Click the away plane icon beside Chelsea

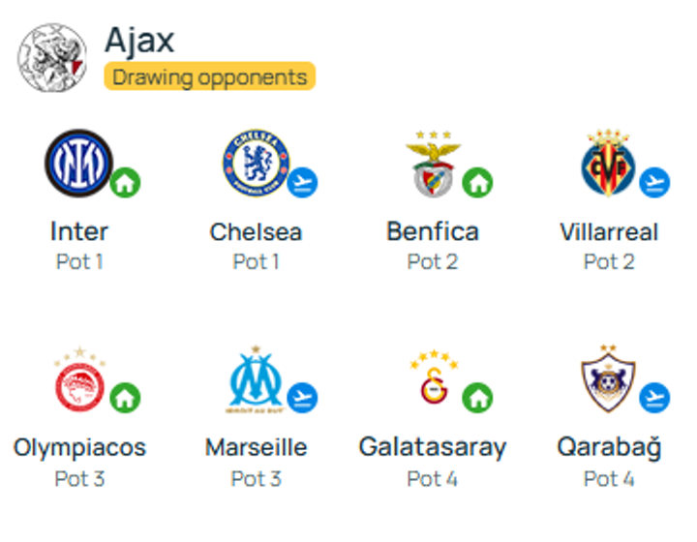pyautogui.click(x=303, y=181)
